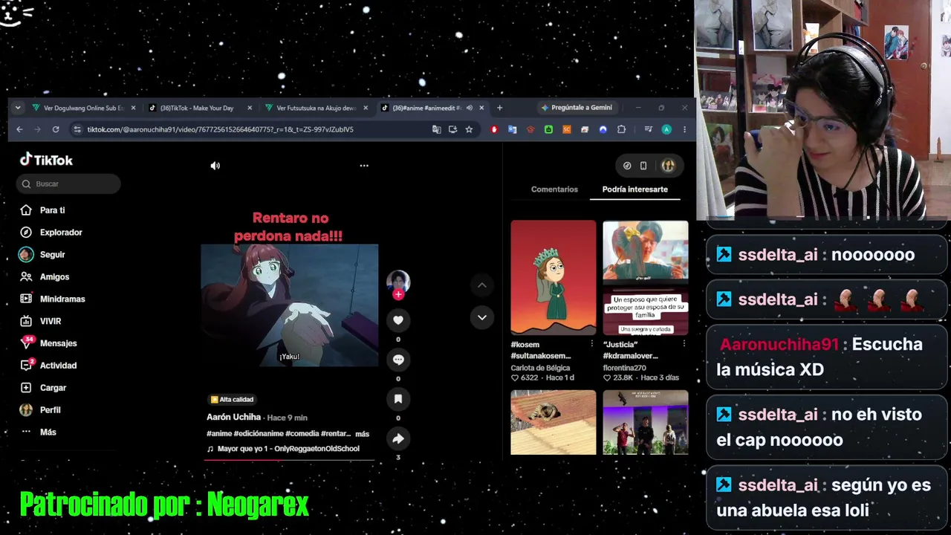Viewport: 951px width, 535px height.
Task: Click the tiktok.com address bar URL
Action: pyautogui.click(x=220, y=129)
